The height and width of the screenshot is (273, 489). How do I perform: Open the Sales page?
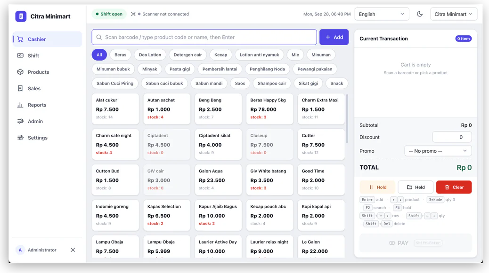pyautogui.click(x=48, y=89)
